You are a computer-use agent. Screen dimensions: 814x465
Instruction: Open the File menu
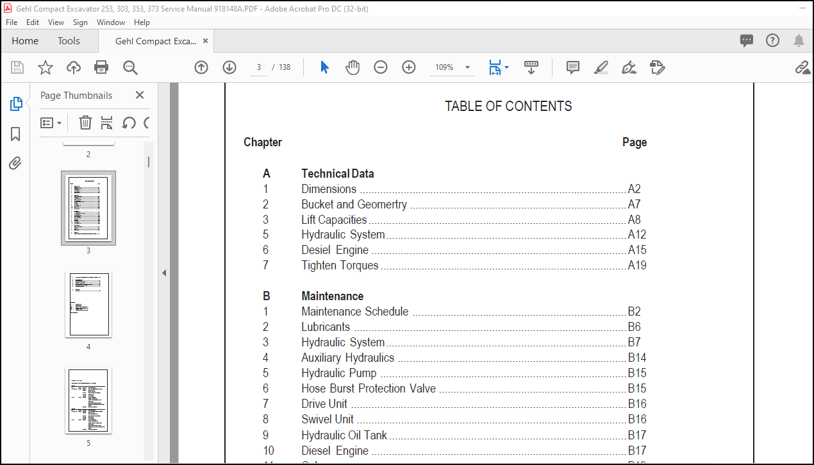[x=12, y=22]
